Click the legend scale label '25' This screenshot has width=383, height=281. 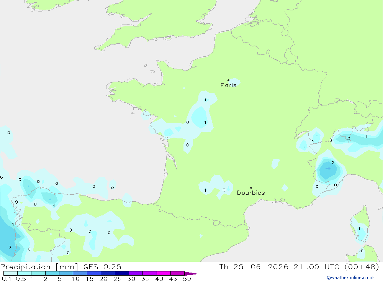tap(117, 279)
